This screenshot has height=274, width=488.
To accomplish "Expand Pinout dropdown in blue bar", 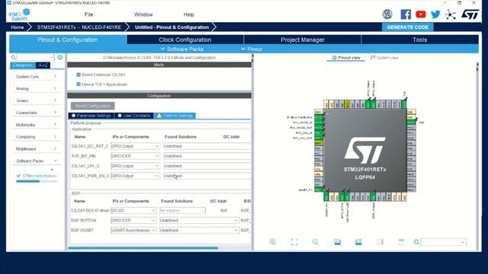I will tap(252, 49).
